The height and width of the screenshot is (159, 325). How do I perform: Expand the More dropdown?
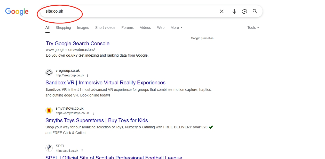click(177, 28)
